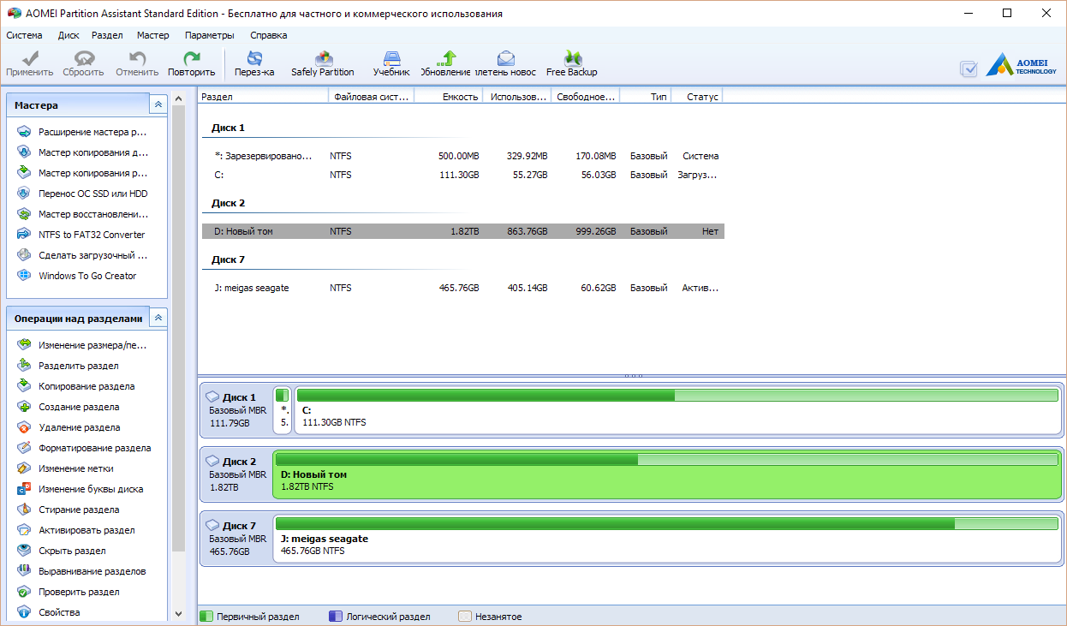Collapse the Операции над разделами panel

(x=158, y=318)
